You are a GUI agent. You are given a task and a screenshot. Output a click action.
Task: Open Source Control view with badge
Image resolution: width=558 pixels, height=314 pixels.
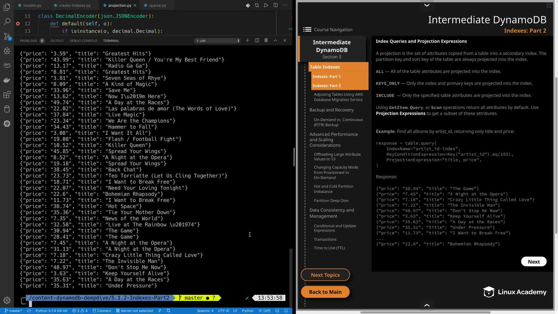click(x=7, y=36)
